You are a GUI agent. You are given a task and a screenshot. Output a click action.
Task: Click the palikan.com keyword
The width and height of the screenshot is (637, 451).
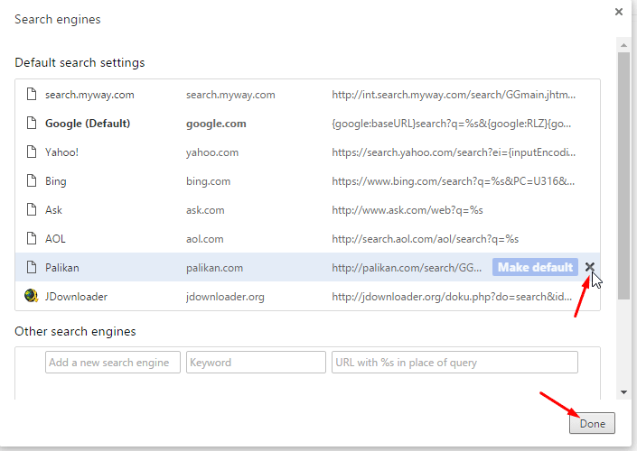coord(214,268)
